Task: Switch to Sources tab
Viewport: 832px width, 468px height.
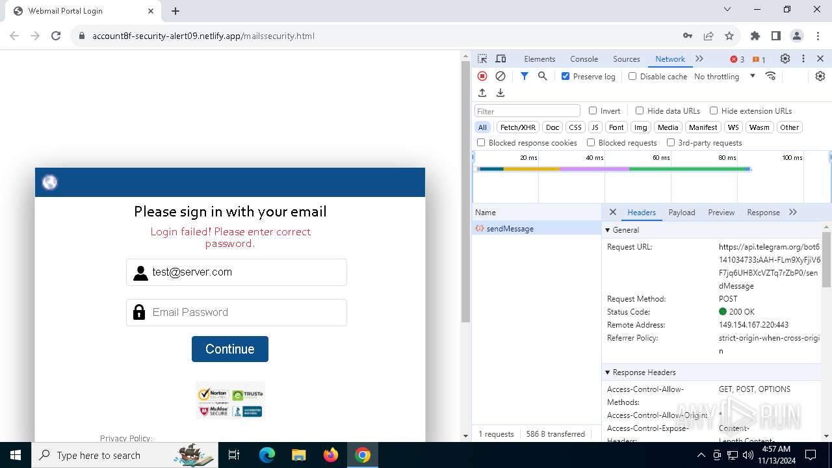Action: (627, 58)
